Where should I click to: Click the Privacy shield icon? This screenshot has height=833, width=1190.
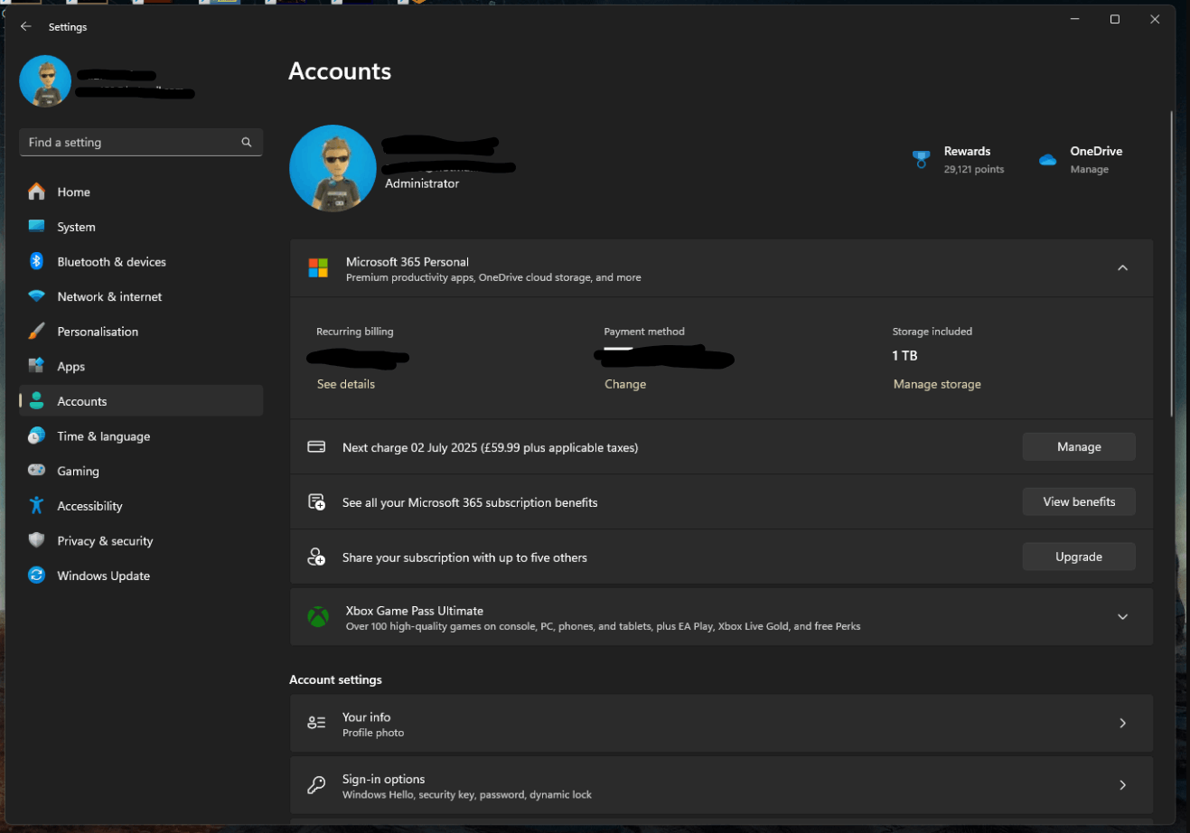click(36, 540)
